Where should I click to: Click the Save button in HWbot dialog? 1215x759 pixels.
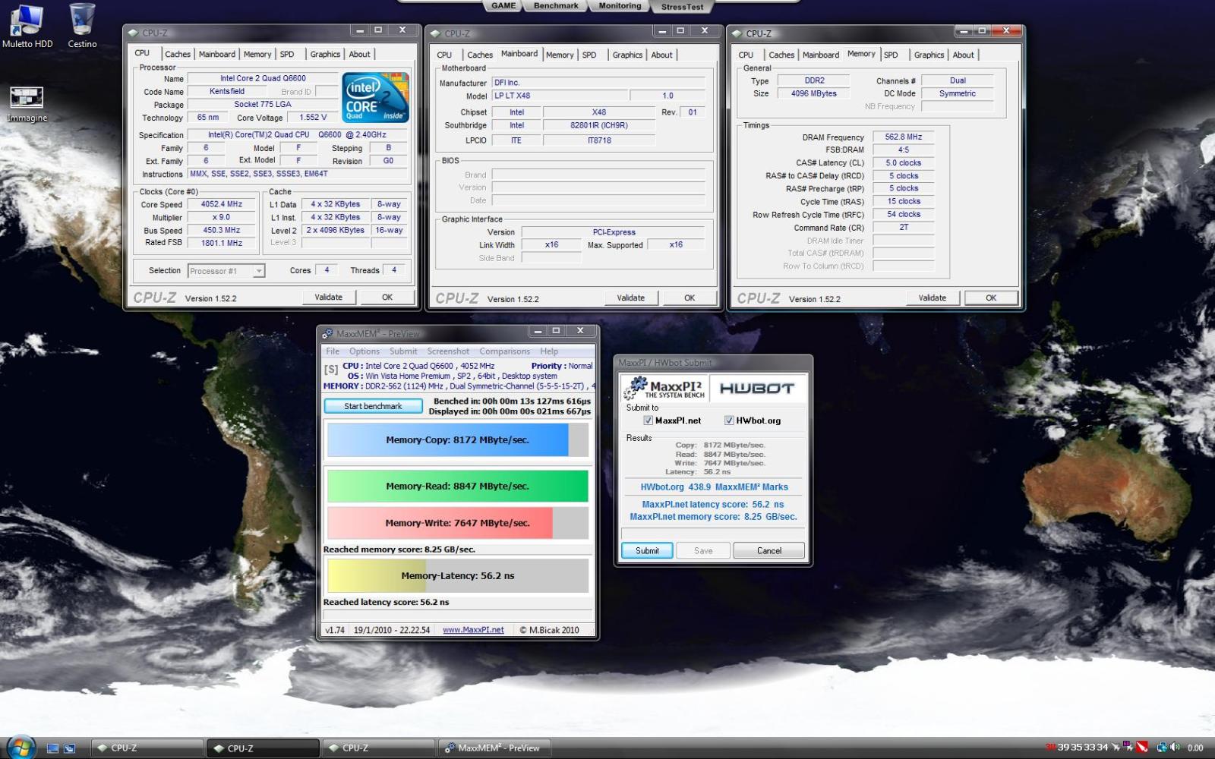(x=703, y=551)
